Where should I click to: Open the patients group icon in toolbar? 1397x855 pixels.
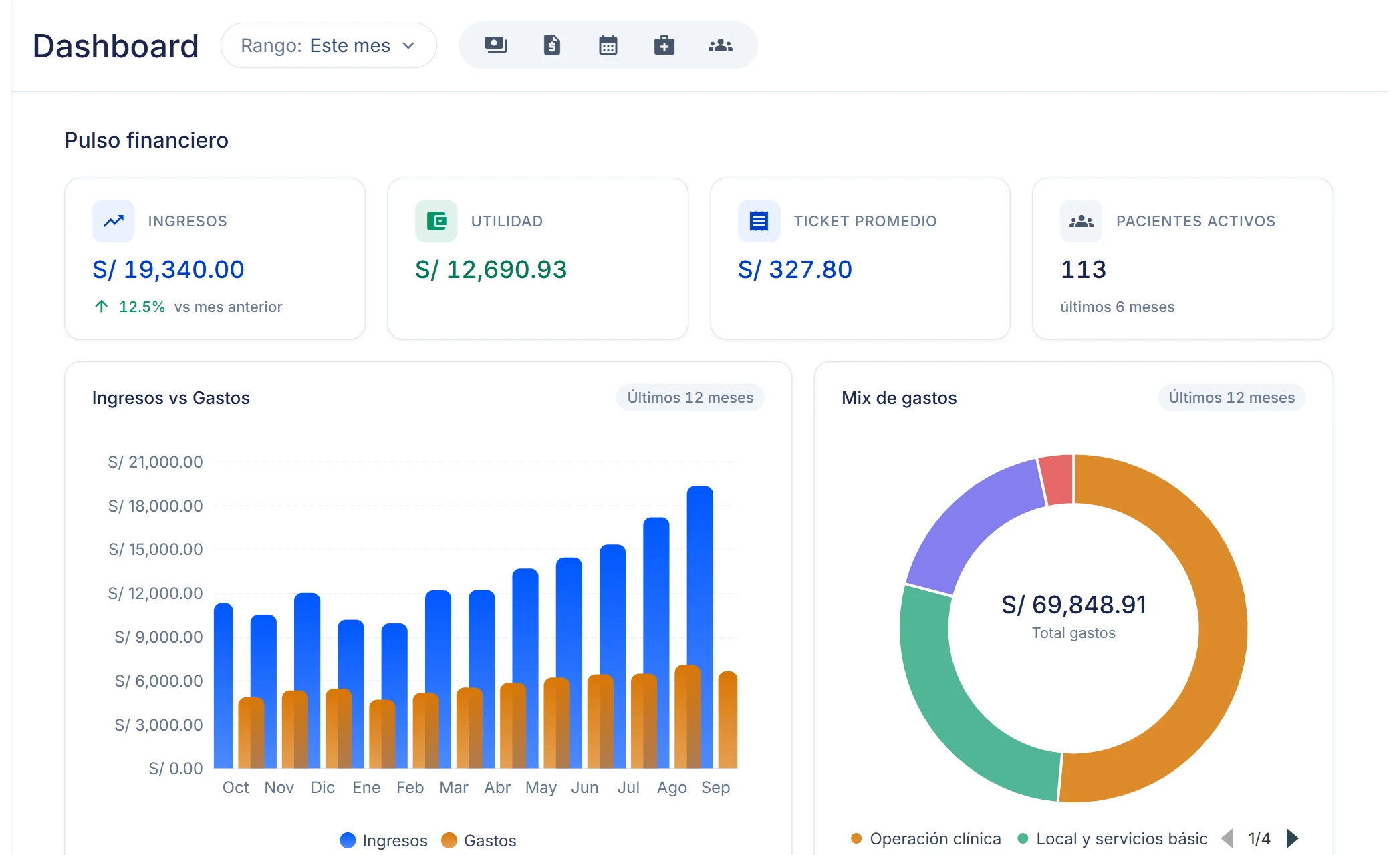(720, 45)
